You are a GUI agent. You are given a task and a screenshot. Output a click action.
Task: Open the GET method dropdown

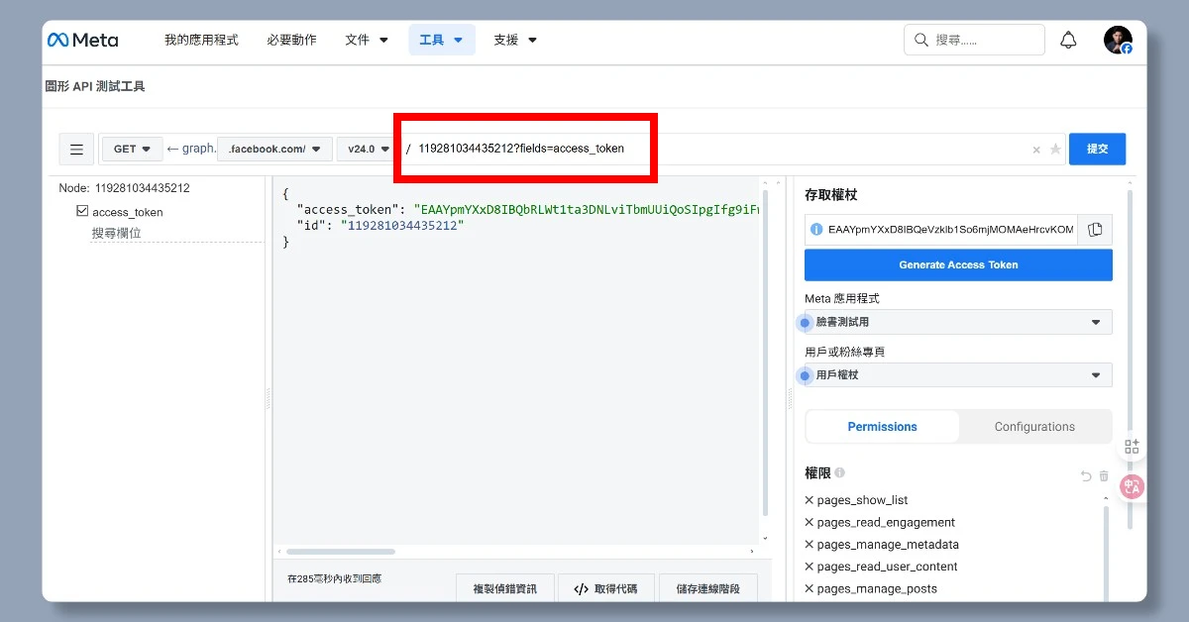132,150
